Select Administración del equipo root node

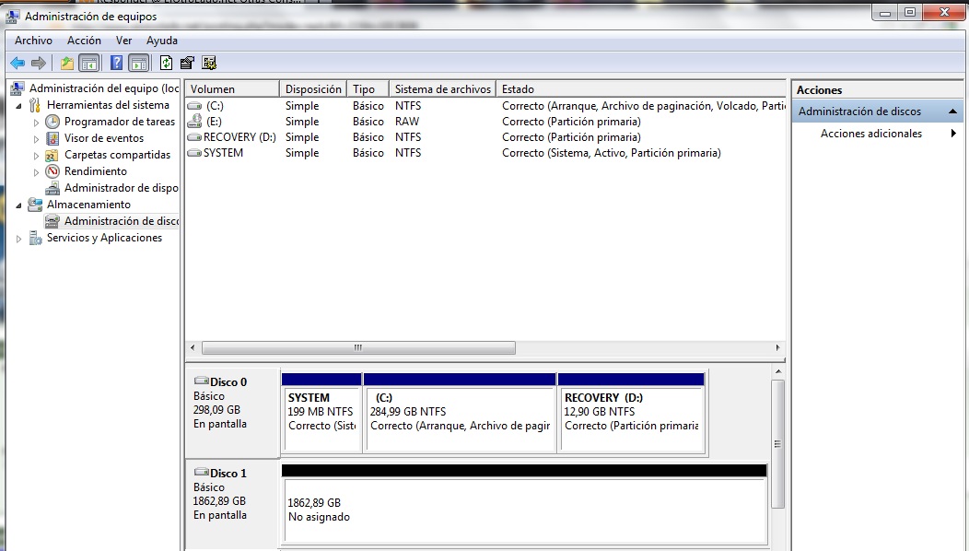click(x=104, y=88)
